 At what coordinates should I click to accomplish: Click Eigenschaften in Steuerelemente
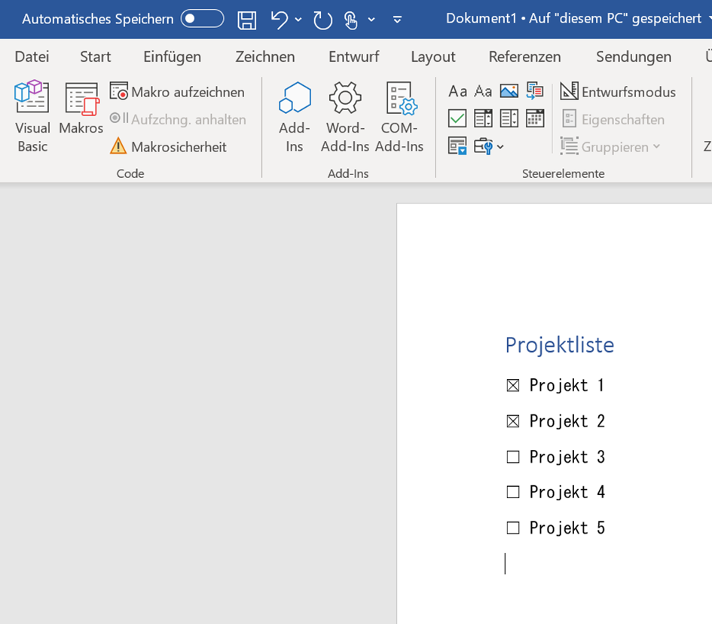pyautogui.click(x=613, y=119)
